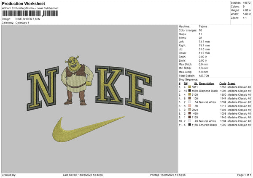The height and width of the screenshot is (178, 253).
Task: Click the 'Printed: 14/01/2023 13:43:05' text
Action: click(x=168, y=175)
